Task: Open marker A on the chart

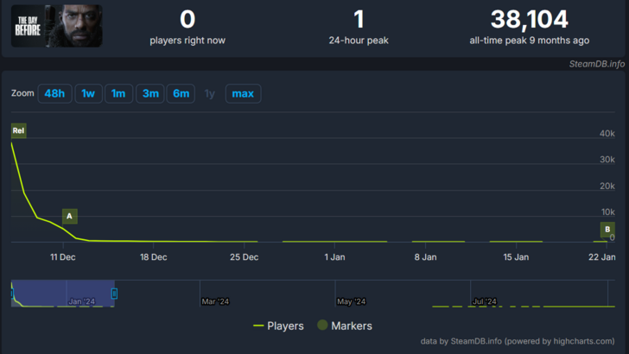Action: 69,216
